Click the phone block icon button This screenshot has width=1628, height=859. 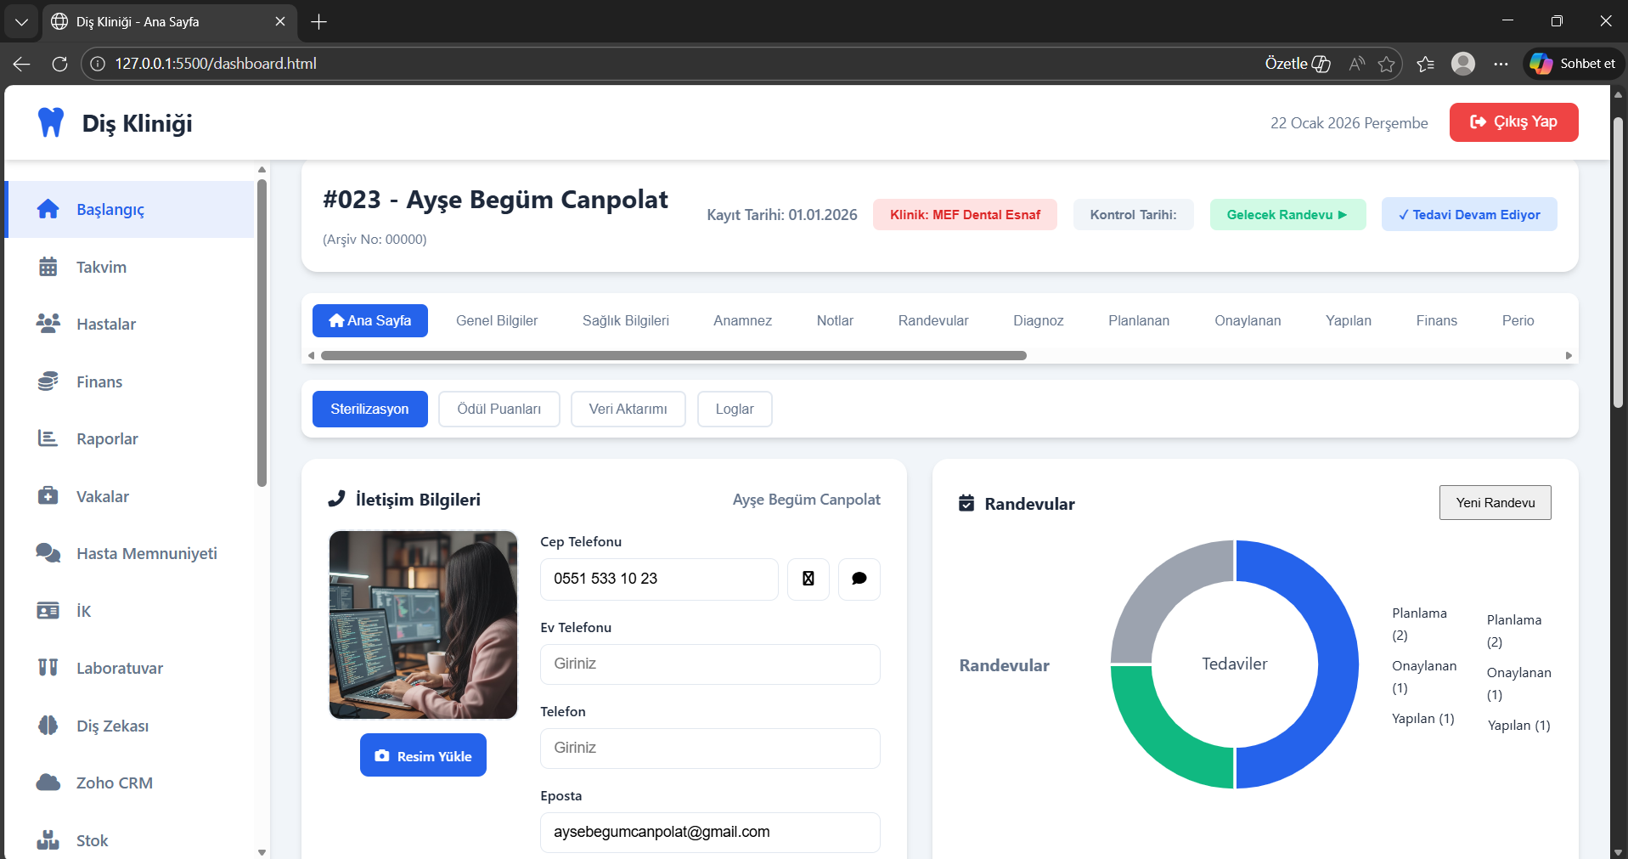coord(808,579)
